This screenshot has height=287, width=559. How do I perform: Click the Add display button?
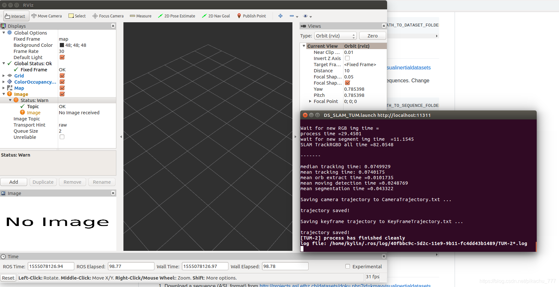tap(14, 182)
